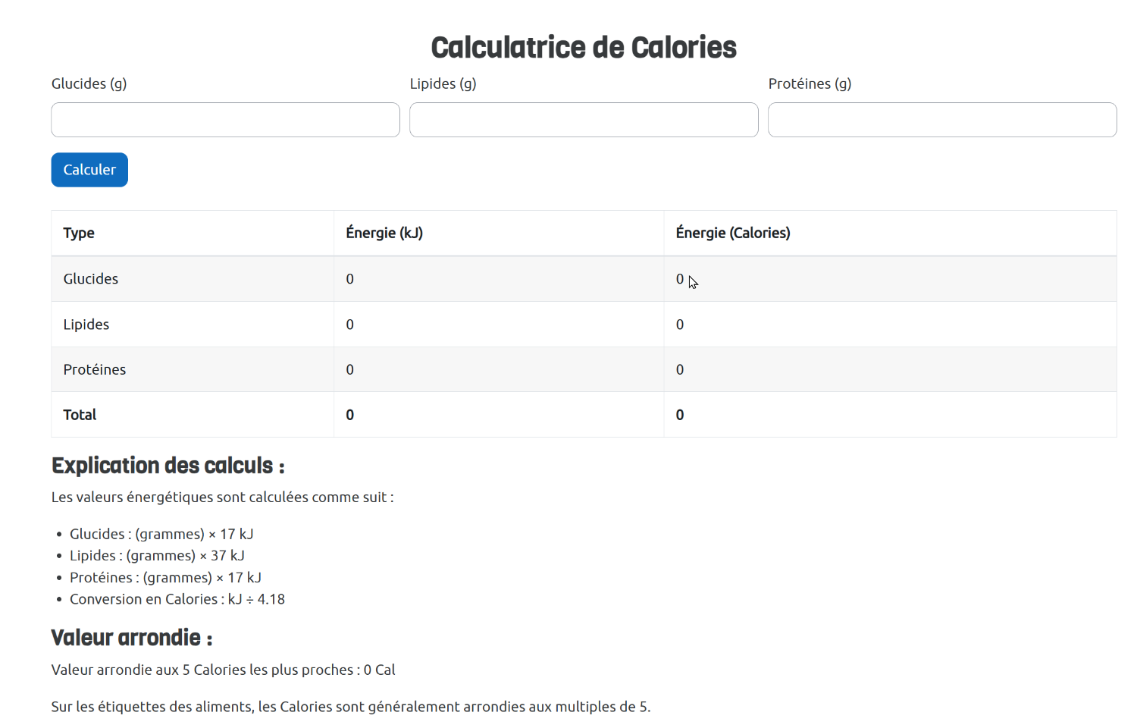The height and width of the screenshot is (728, 1137).
Task: Click the Total kJ value cell
Action: click(350, 415)
